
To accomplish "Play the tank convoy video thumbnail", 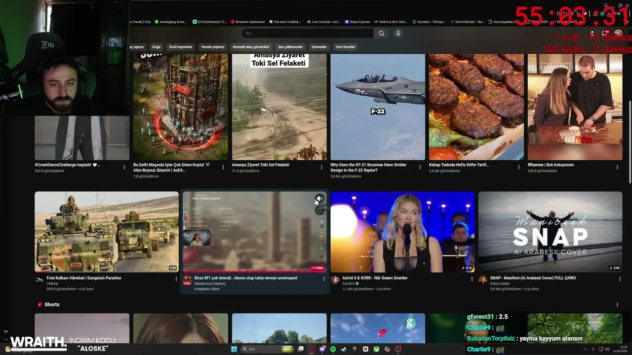I will (107, 232).
